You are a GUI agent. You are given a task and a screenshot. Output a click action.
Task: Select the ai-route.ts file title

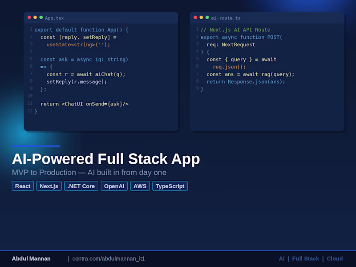pyautogui.click(x=226, y=18)
